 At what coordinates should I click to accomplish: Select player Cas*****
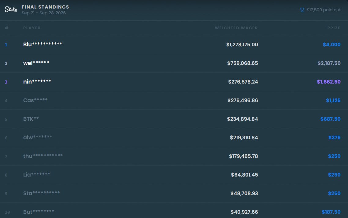point(35,100)
